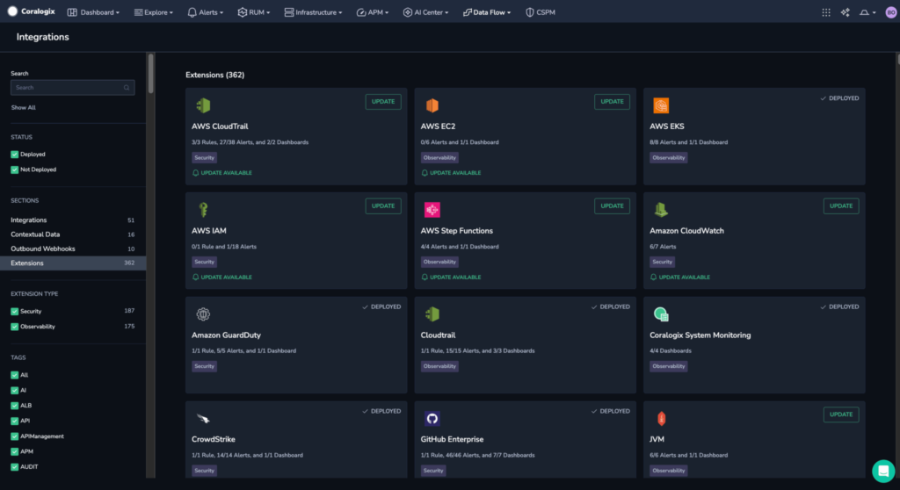The image size is (900, 490).
Task: Click the search magnifier icon
Action: point(127,88)
